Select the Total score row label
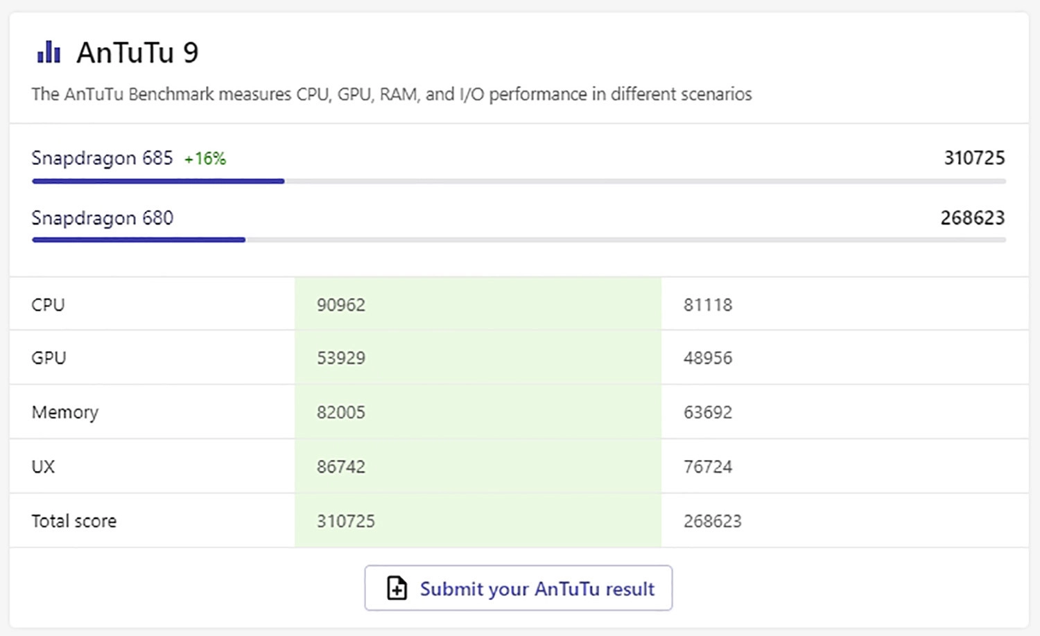This screenshot has height=636, width=1040. (74, 521)
